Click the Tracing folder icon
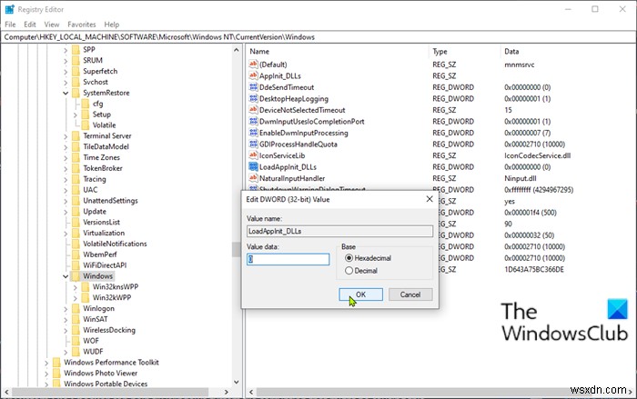The image size is (637, 399). coord(76,179)
